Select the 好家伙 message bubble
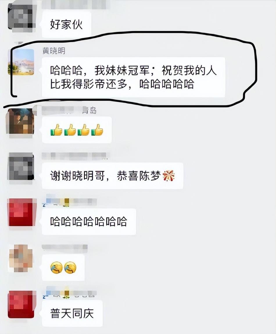 pyautogui.click(x=67, y=24)
